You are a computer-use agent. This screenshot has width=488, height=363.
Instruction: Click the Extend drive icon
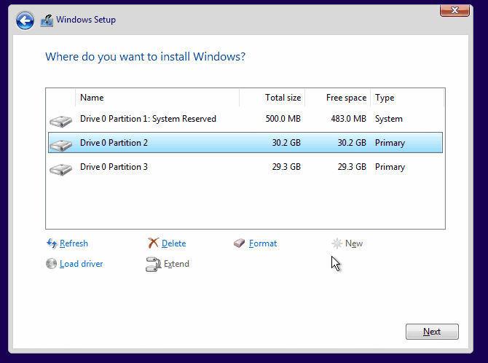[x=153, y=264]
